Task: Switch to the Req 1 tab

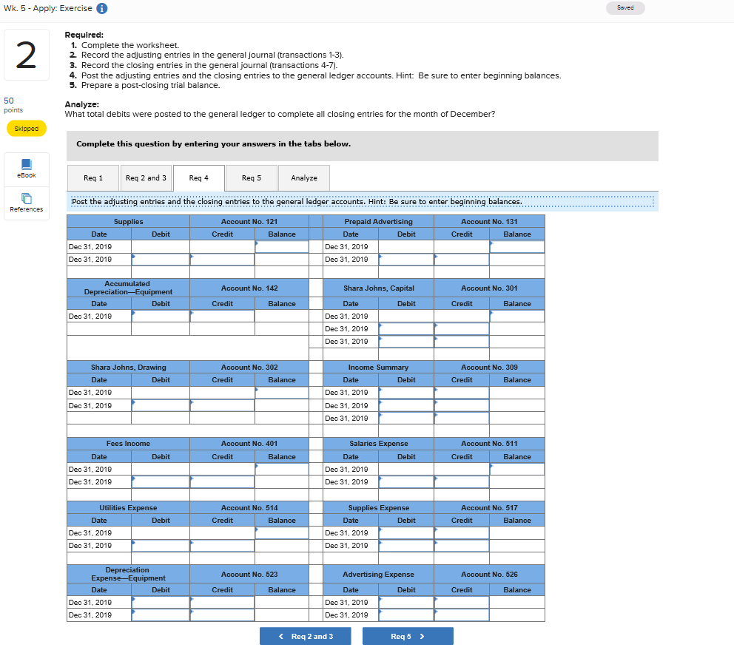Action: click(93, 177)
